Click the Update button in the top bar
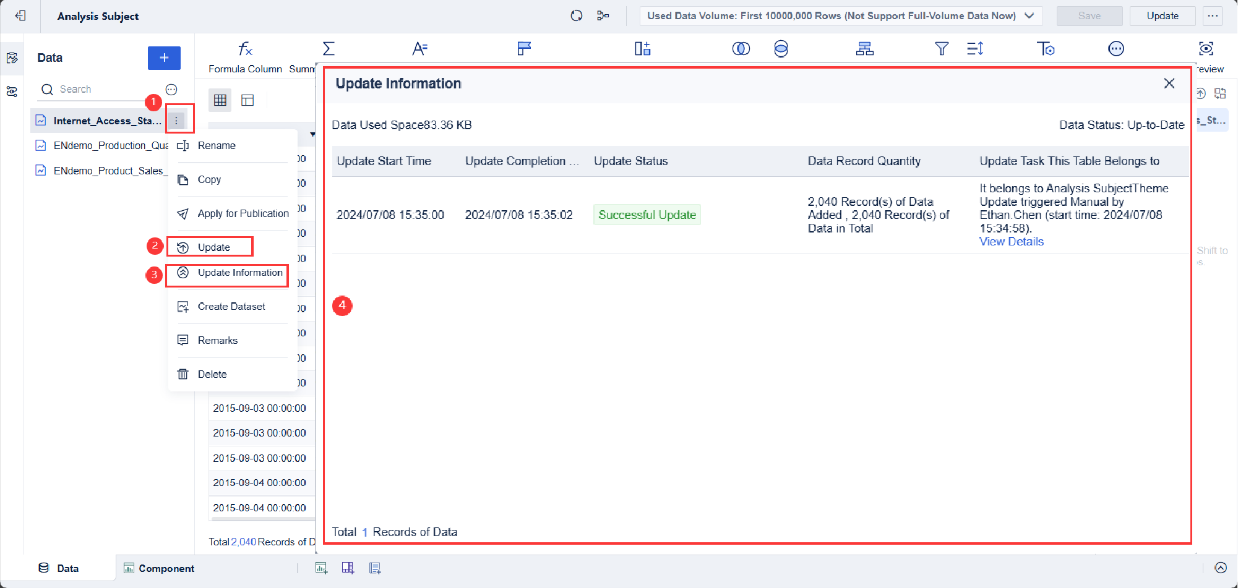Image resolution: width=1238 pixels, height=588 pixels. [1162, 15]
